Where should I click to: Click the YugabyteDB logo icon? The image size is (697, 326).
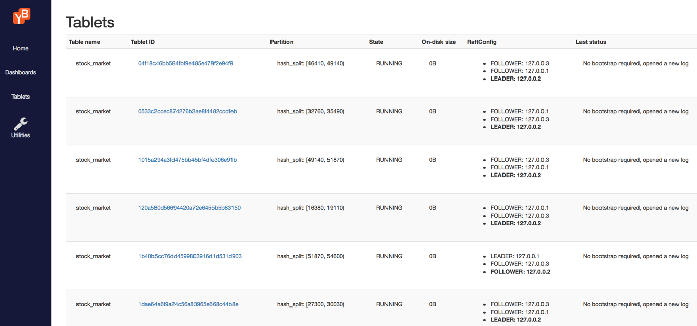(22, 16)
